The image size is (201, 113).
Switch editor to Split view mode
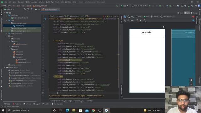[x=187, y=13]
